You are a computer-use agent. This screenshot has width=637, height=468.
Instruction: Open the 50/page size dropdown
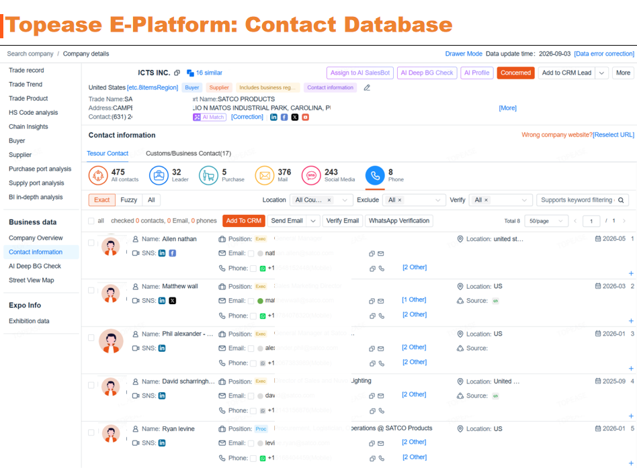pos(546,221)
